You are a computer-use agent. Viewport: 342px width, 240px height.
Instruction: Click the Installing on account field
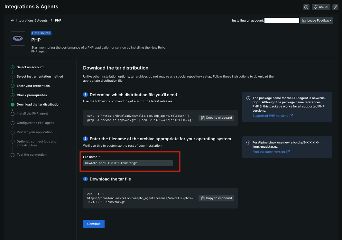282,20
